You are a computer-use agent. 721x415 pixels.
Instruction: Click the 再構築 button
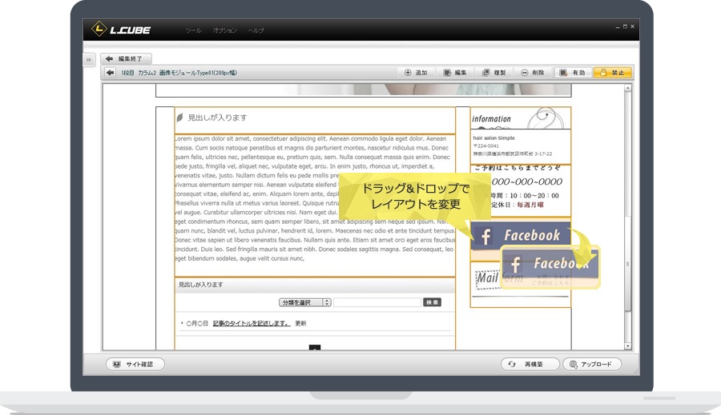point(530,364)
